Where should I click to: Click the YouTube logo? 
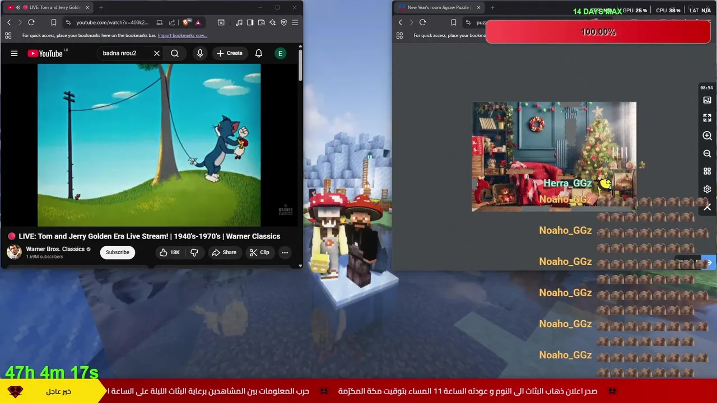point(45,53)
